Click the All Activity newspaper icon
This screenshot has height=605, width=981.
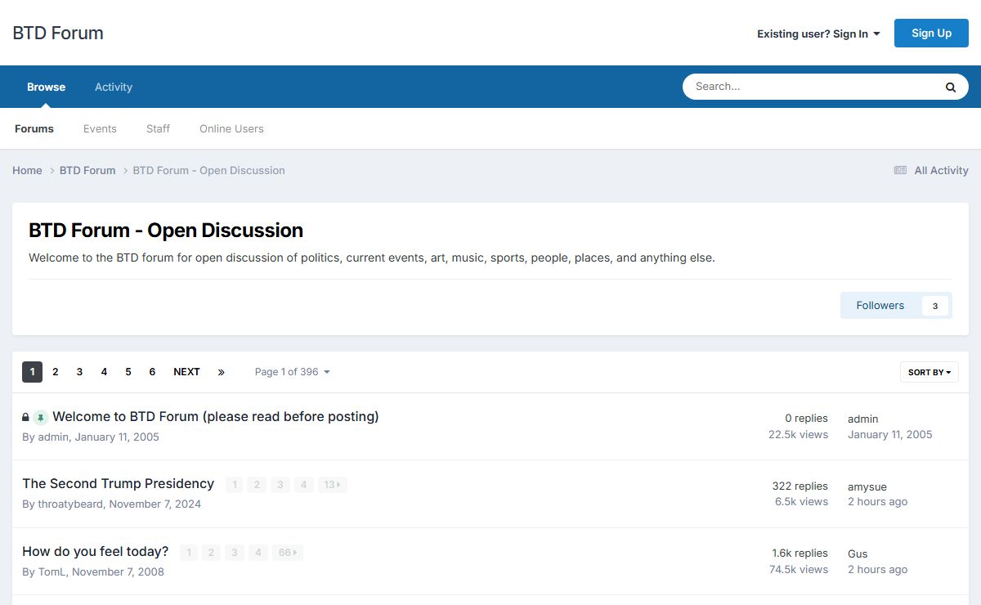click(x=900, y=170)
